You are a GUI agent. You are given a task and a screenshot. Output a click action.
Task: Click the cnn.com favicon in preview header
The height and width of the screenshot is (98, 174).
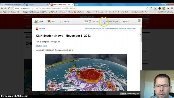(37, 29)
